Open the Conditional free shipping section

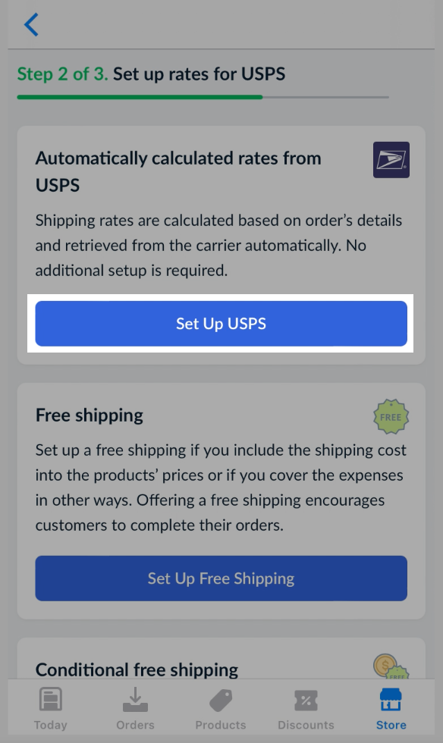click(x=137, y=670)
